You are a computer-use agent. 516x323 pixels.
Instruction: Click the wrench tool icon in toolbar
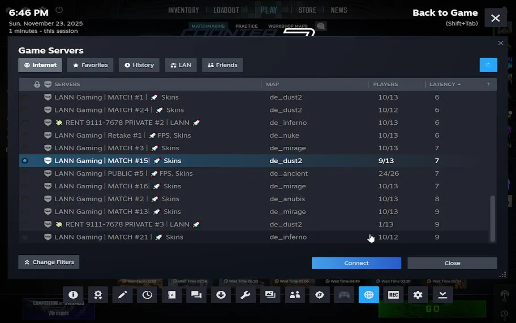click(x=245, y=295)
